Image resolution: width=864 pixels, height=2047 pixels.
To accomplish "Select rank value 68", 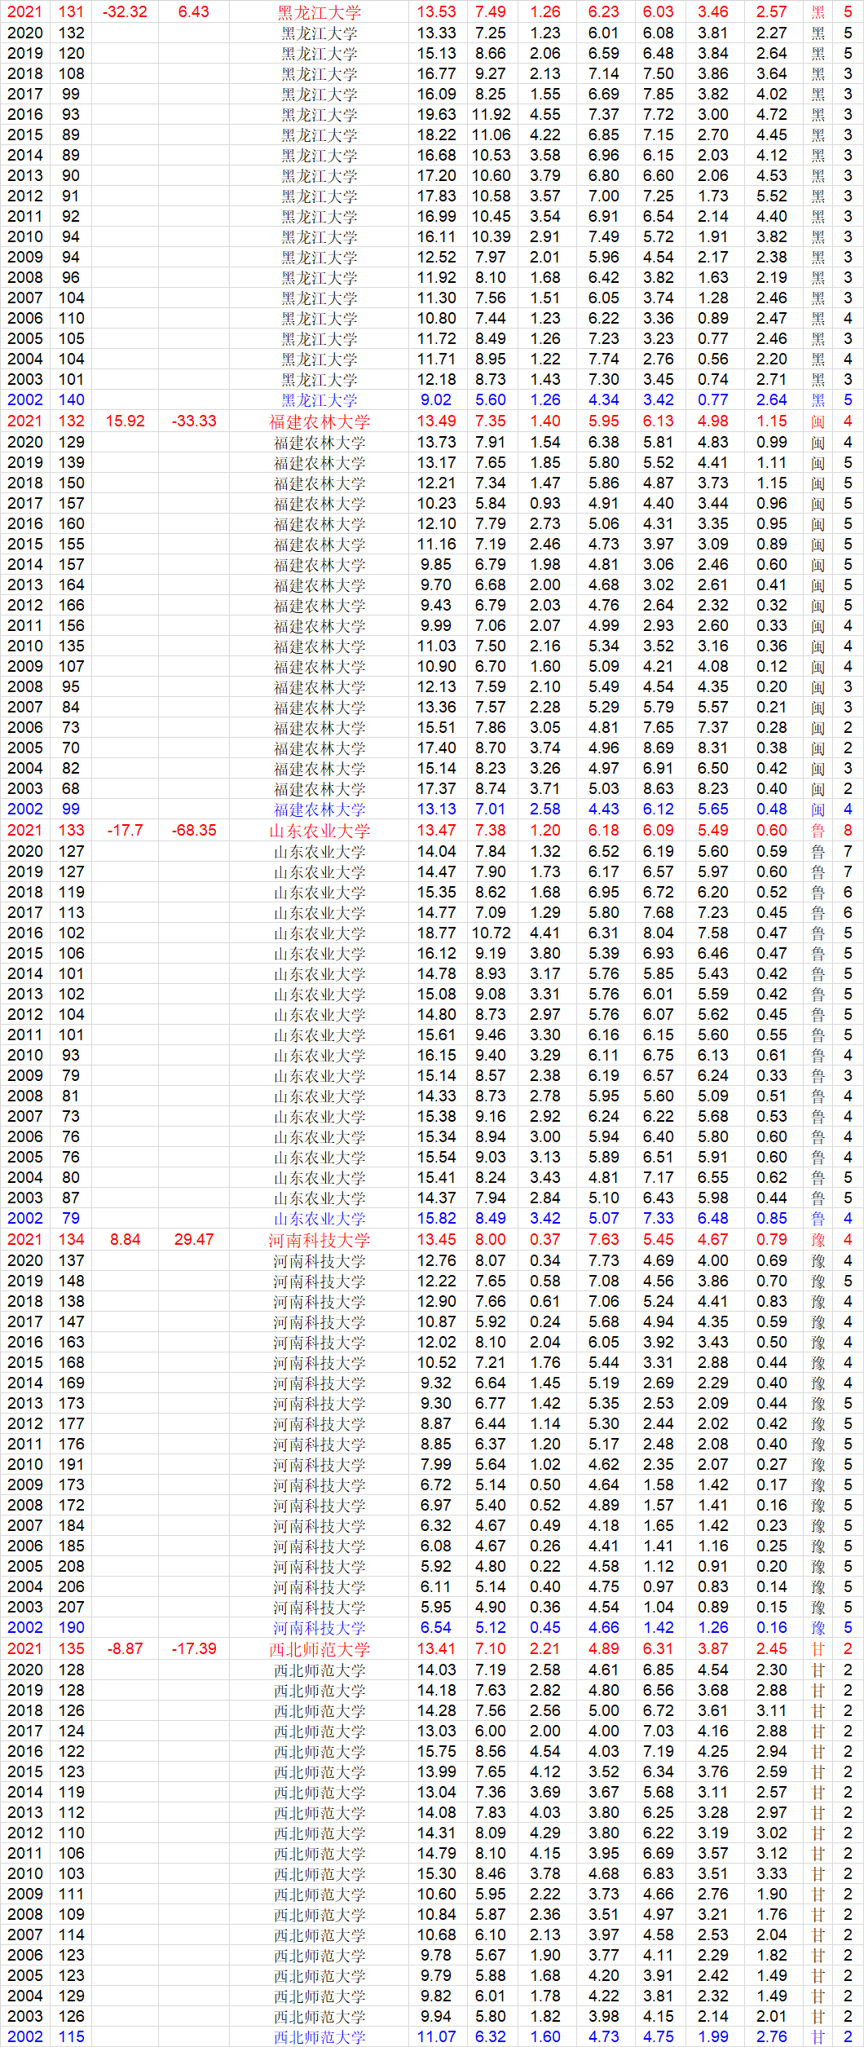I will point(72,788).
